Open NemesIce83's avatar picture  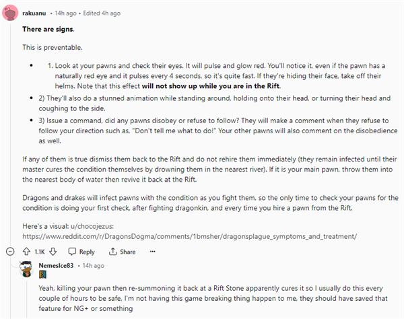26,269
